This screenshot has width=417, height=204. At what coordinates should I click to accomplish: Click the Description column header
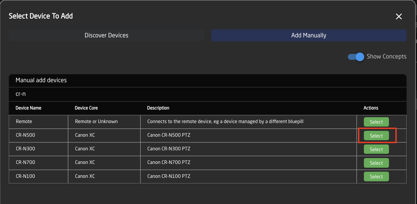158,108
